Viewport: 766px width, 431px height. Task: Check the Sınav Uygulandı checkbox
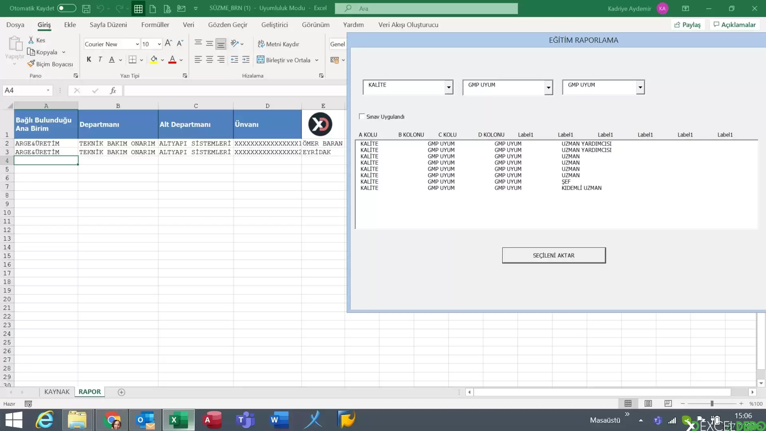[x=362, y=117]
